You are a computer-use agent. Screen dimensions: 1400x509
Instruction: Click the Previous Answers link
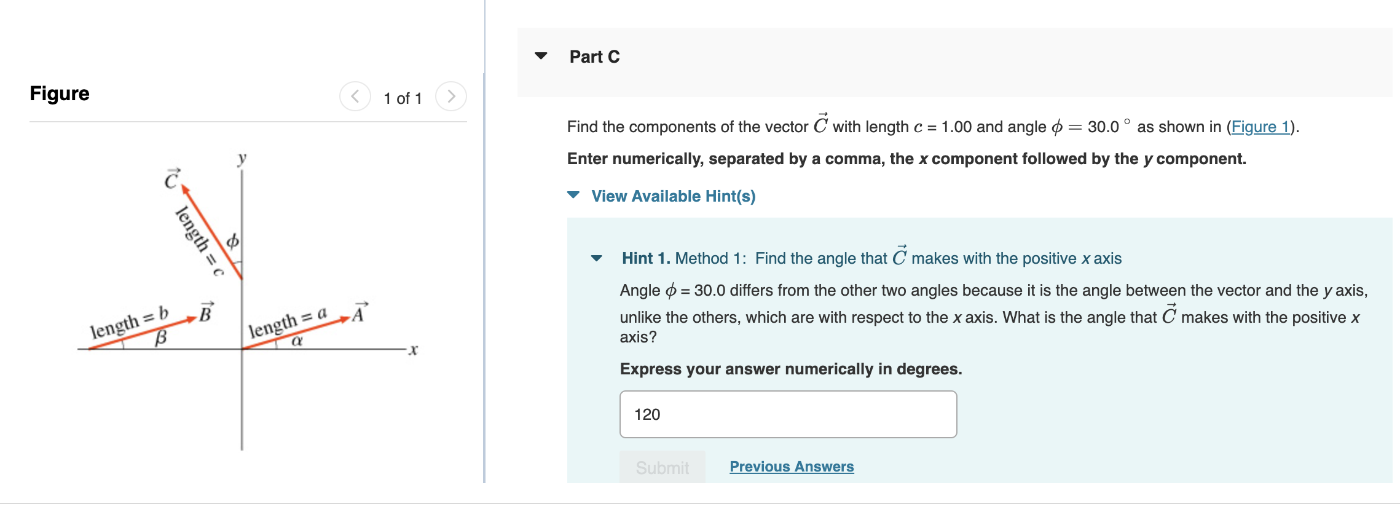click(790, 467)
